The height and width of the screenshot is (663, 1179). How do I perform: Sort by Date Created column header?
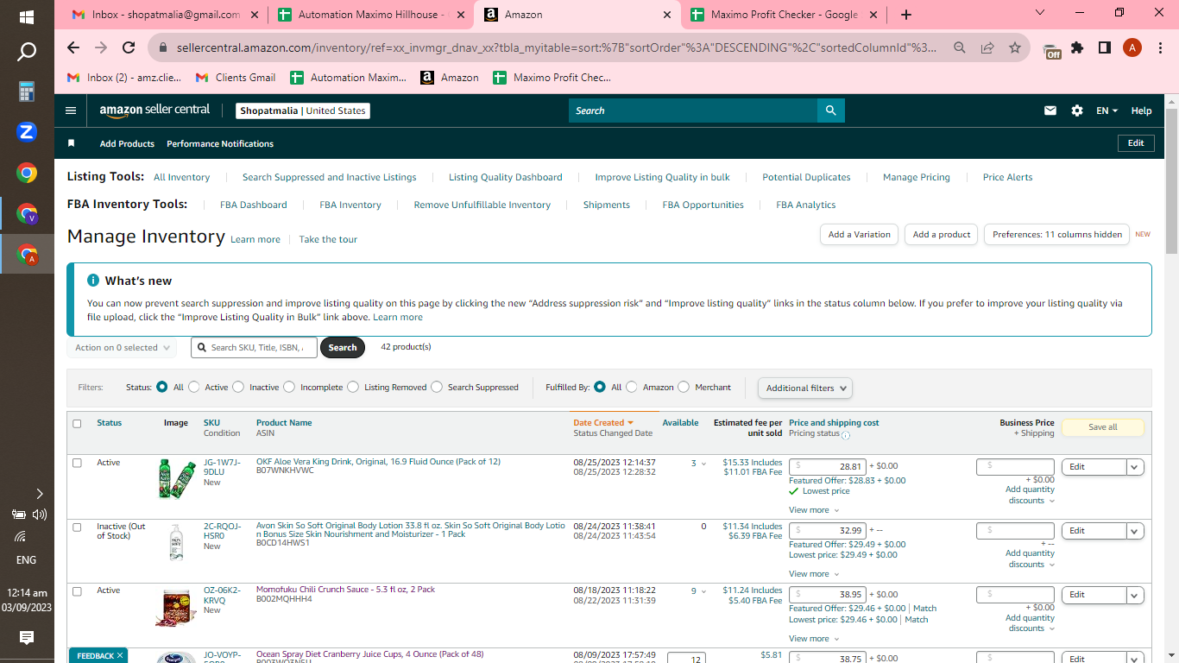[603, 423]
